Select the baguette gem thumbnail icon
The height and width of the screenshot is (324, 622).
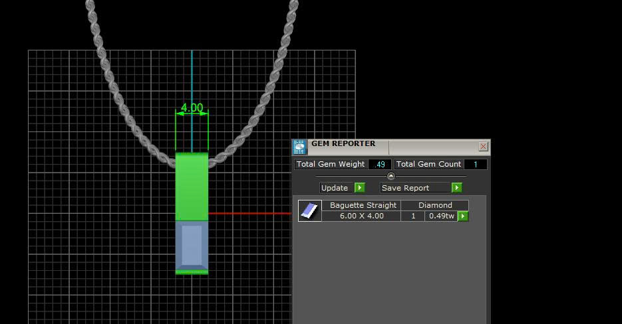click(309, 211)
